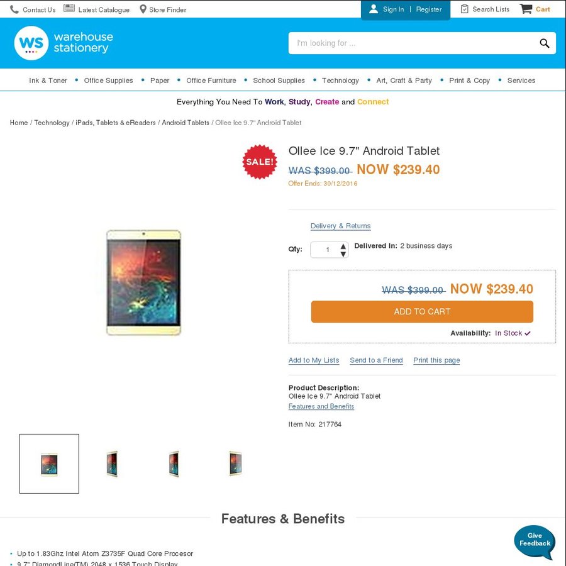Open the Ink & Toner menu

tap(48, 80)
